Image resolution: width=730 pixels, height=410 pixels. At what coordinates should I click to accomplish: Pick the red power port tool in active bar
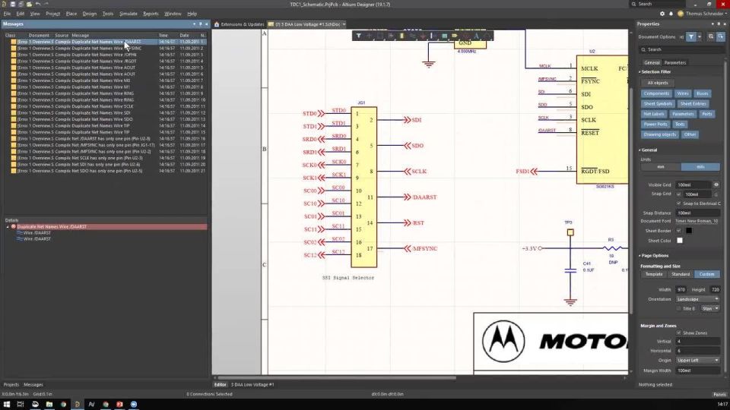[x=423, y=36]
